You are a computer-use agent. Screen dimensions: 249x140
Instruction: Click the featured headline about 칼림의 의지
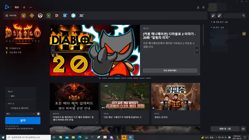point(169,36)
